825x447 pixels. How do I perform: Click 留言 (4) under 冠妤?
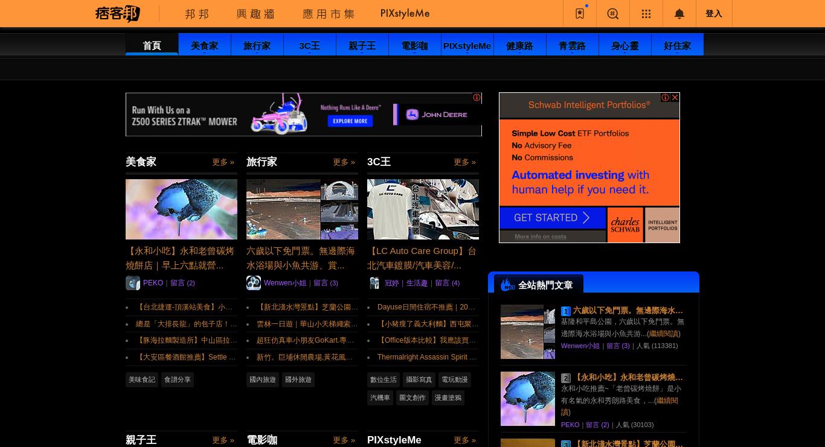pos(447,283)
